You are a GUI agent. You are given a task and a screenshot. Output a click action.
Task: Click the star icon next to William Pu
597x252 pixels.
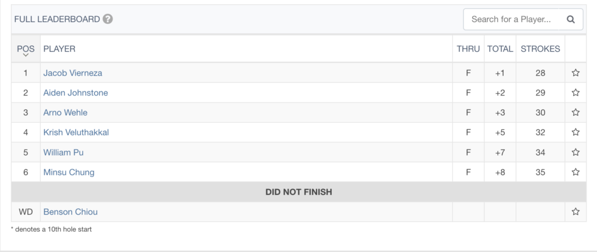575,152
